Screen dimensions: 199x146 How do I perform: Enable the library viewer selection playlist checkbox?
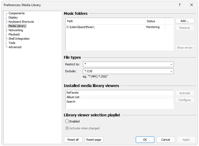(x=67, y=121)
